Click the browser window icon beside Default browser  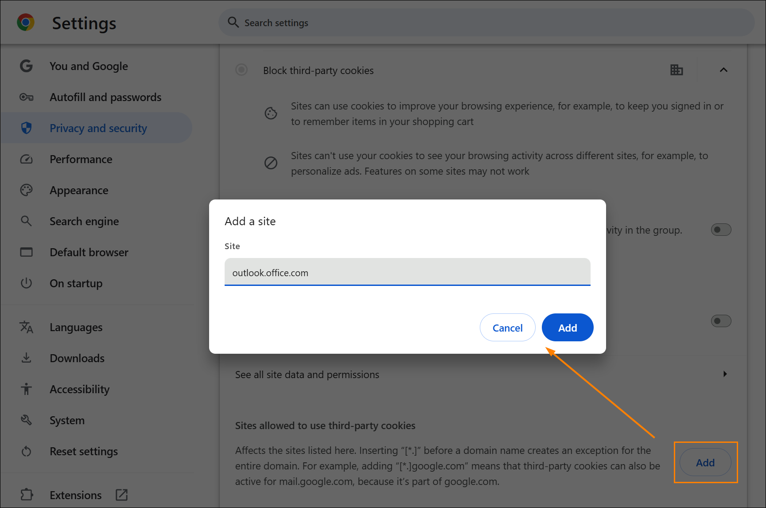point(26,252)
